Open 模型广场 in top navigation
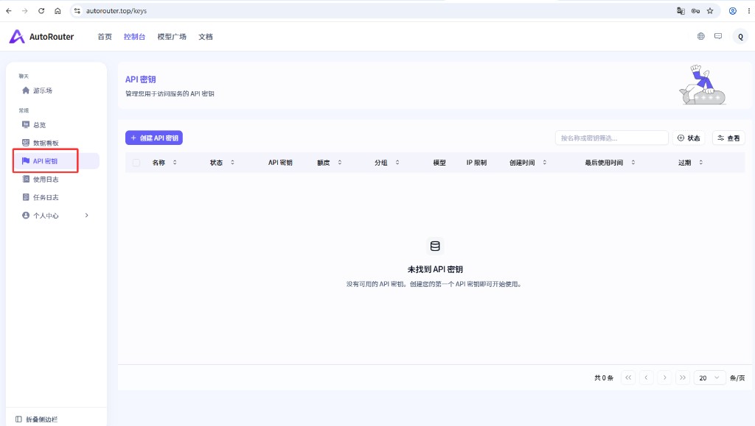Viewport: 755px width, 426px height. pos(172,37)
